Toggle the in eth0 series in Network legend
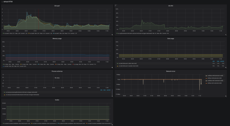Screen dimensions: 230x126 pos(214,78)
